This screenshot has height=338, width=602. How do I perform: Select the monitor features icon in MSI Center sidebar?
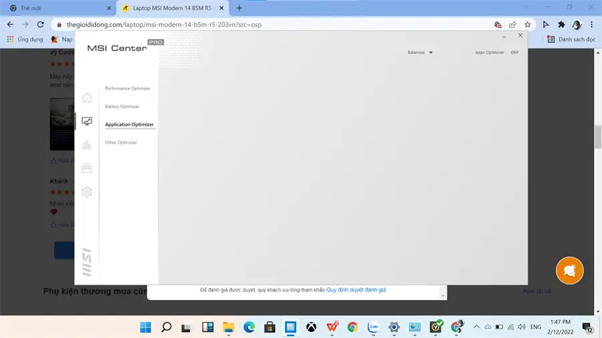pyautogui.click(x=87, y=122)
